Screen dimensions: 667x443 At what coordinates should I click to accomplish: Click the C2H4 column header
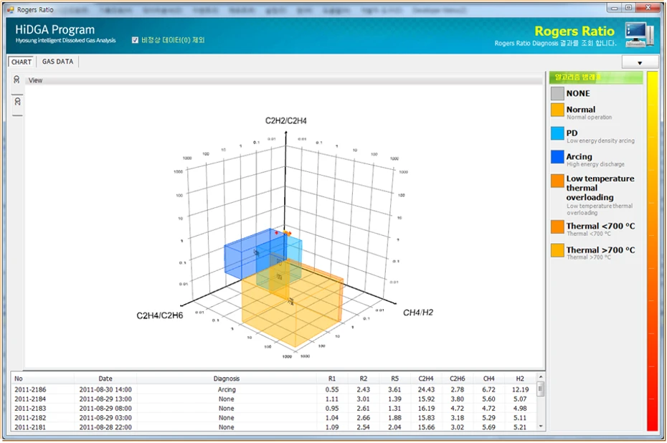click(426, 378)
